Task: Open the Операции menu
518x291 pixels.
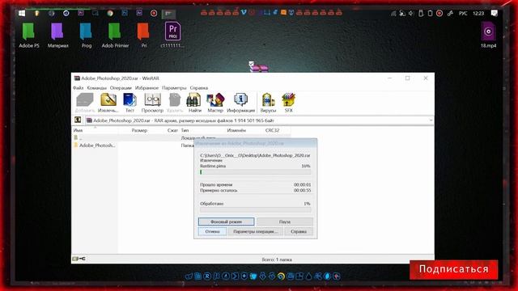Action: pyautogui.click(x=121, y=88)
